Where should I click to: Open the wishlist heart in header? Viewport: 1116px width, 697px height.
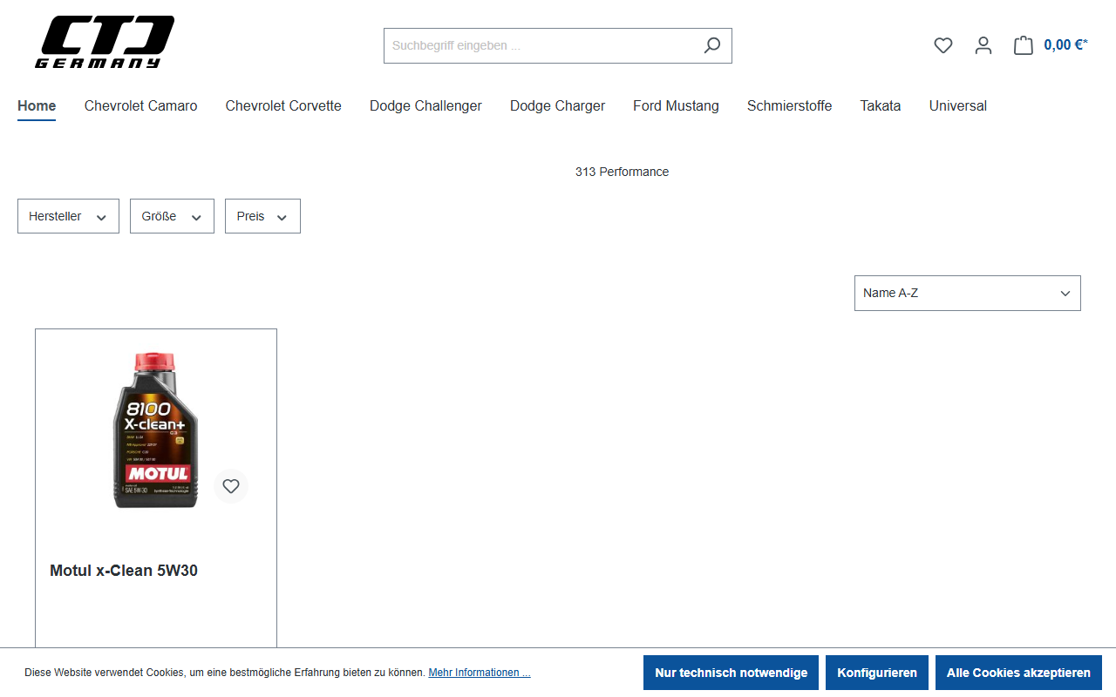(x=943, y=45)
